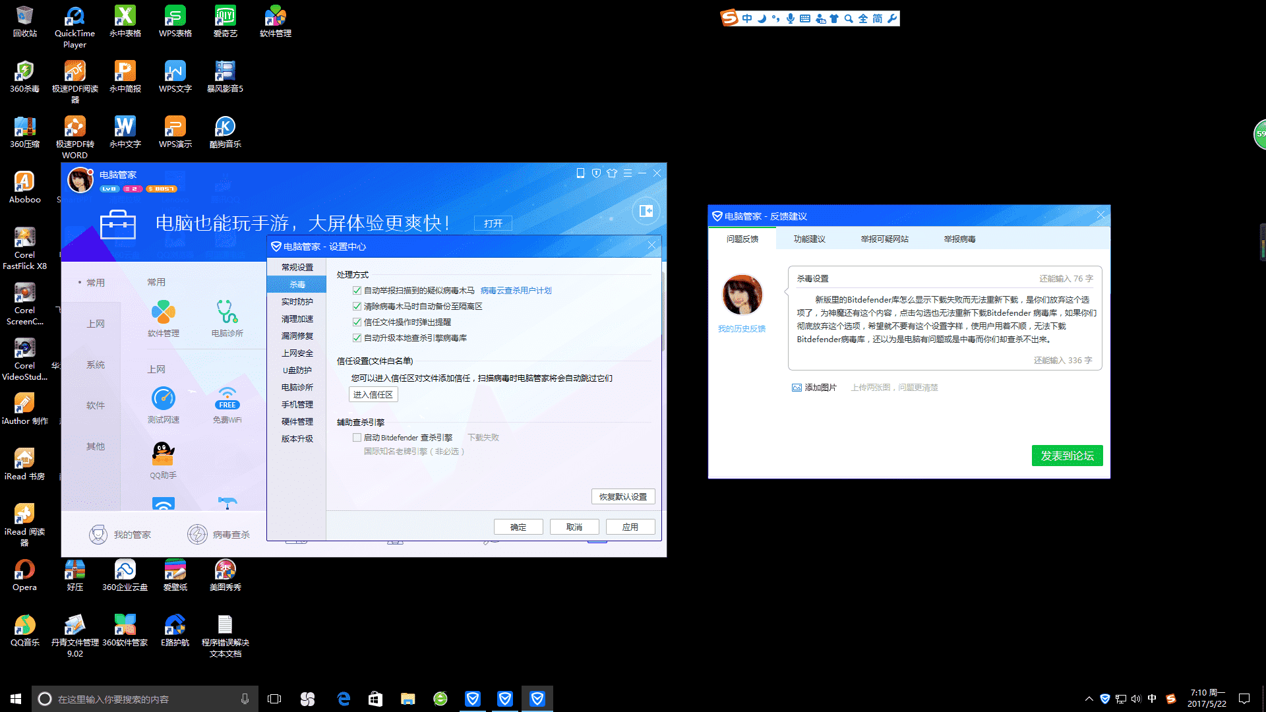Viewport: 1266px width, 712px height.
Task: Click the 发表到论坛 green button
Action: click(1067, 456)
